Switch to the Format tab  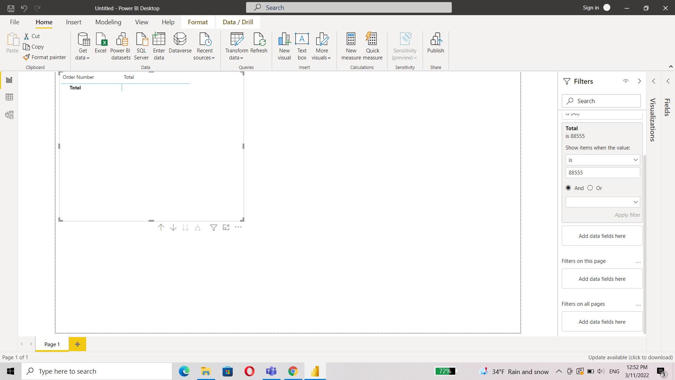point(198,22)
